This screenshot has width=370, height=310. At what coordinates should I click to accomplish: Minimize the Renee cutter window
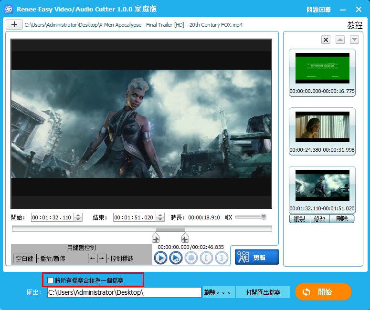(x=343, y=10)
